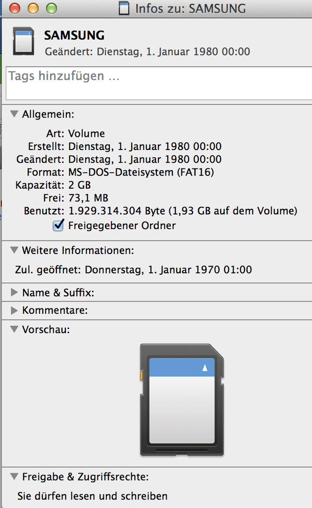Click the 'Donnerstag, 1. Januar 1970 01:00' value

(x=168, y=270)
